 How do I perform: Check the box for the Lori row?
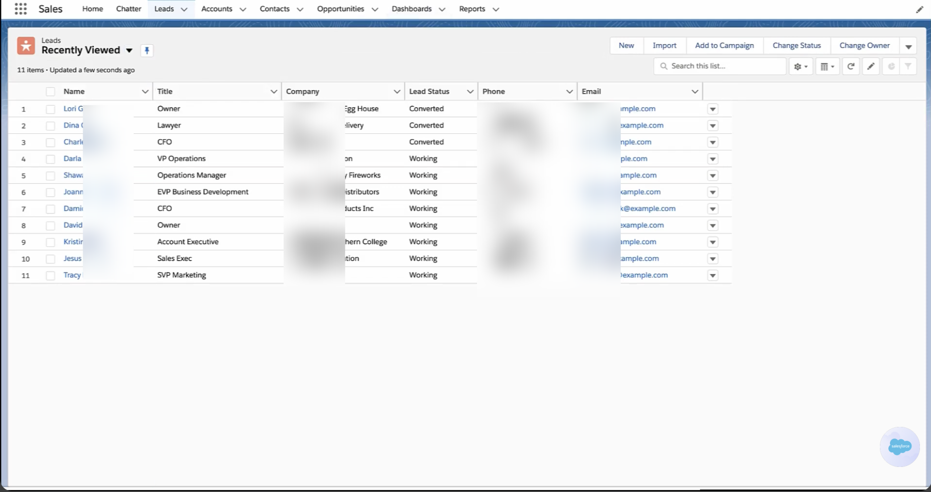click(50, 109)
